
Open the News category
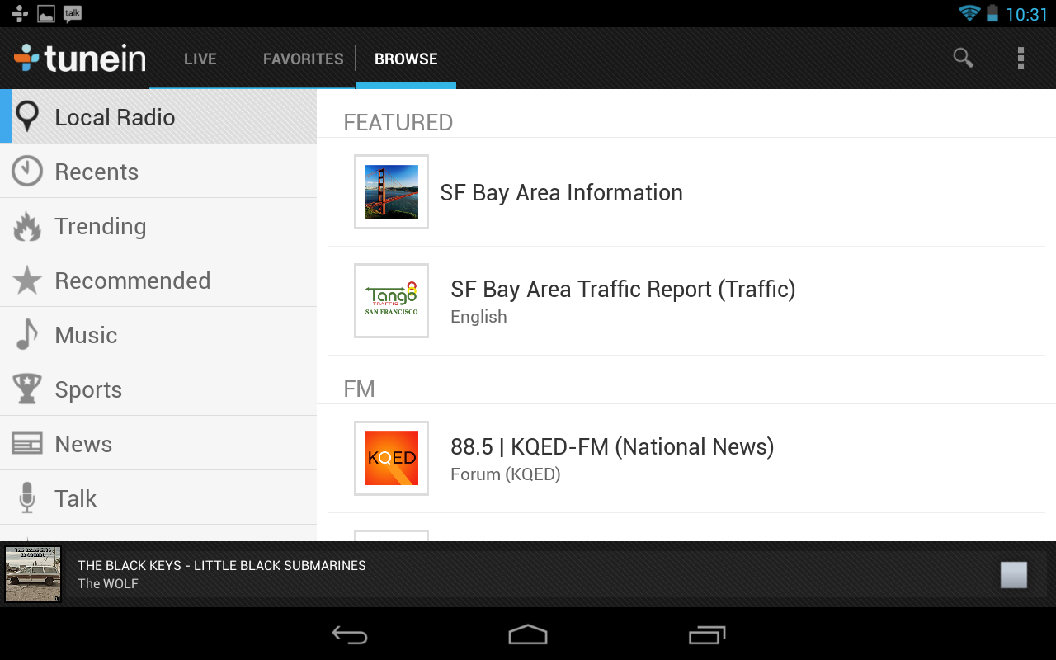pyautogui.click(x=158, y=443)
